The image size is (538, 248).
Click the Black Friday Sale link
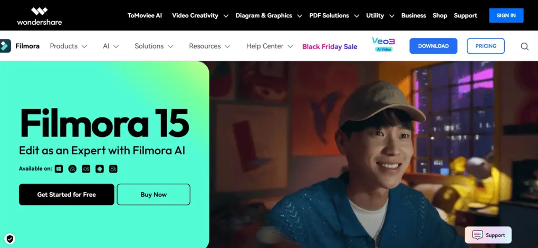330,46
